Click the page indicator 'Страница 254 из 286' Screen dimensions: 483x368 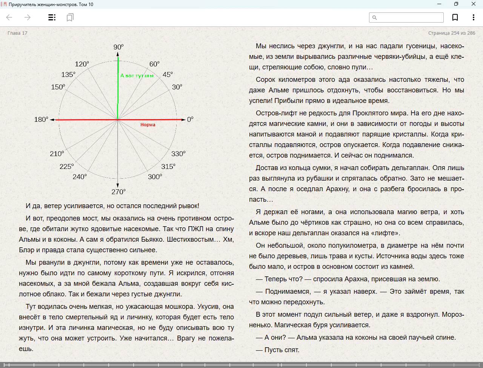click(452, 33)
